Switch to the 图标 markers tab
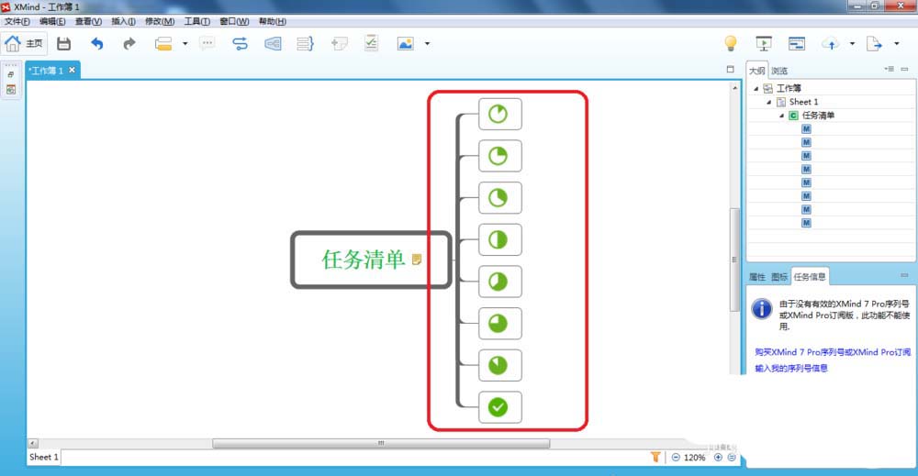The image size is (918, 476). (779, 277)
